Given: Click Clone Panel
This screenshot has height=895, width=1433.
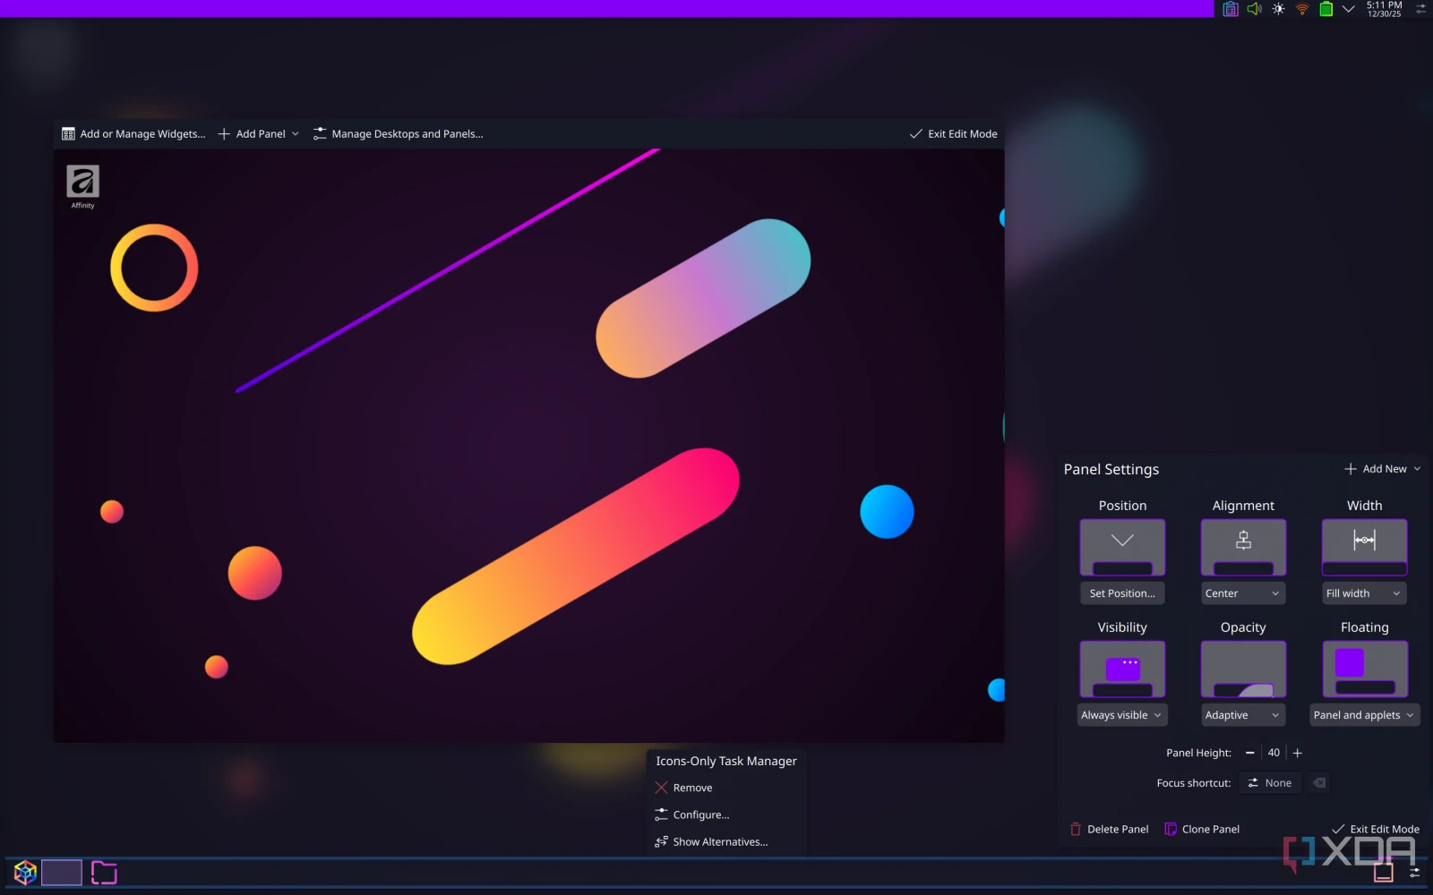Looking at the screenshot, I should pyautogui.click(x=1202, y=829).
